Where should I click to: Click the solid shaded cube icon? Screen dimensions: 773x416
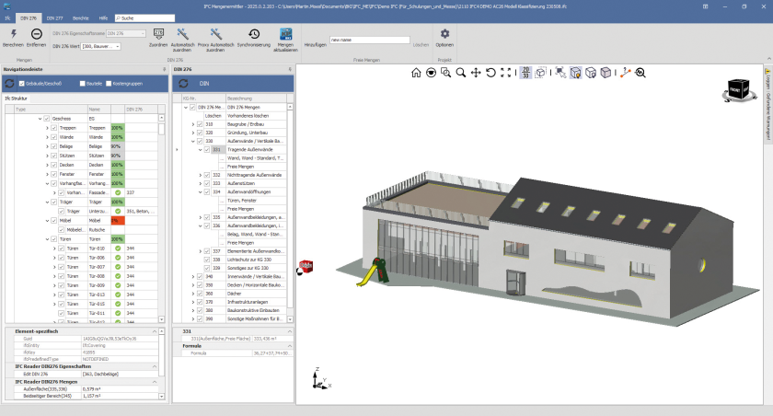point(606,73)
